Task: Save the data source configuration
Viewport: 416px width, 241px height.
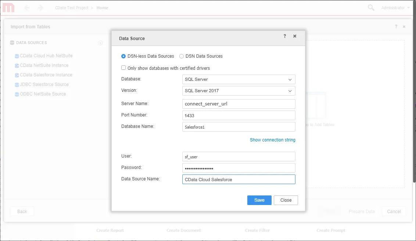Action: (x=259, y=200)
